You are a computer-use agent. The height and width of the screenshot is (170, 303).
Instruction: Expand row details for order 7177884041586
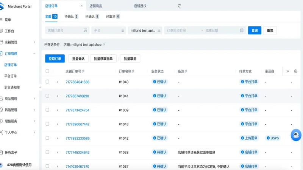(58, 82)
